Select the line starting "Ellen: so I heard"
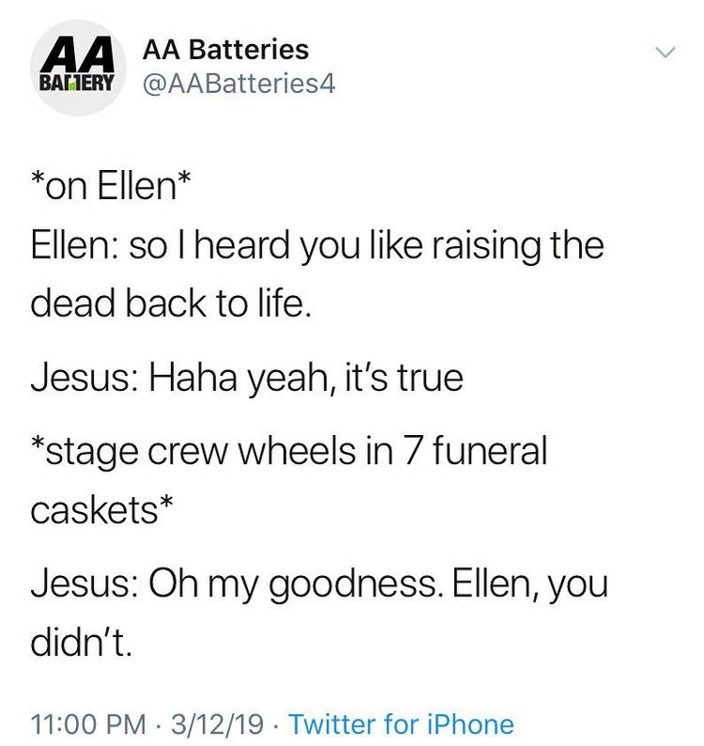Viewport: 704px width, 746px height. click(x=317, y=246)
